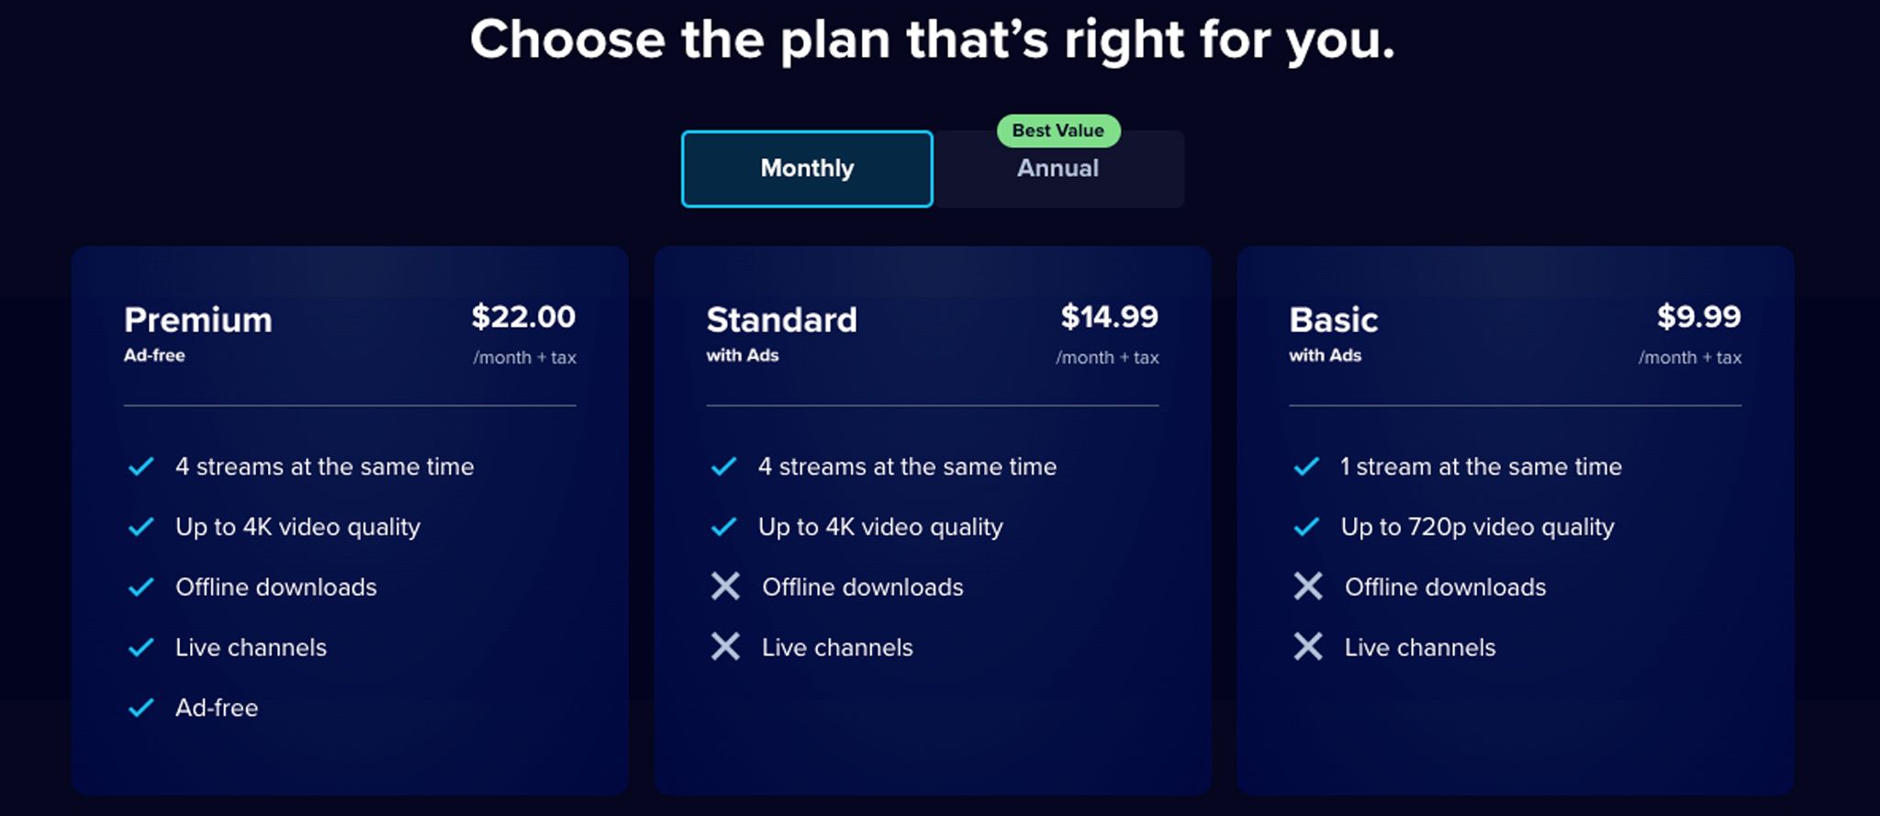Viewport: 1880px width, 816px height.
Task: Click the Standard plan title
Action: (x=781, y=320)
